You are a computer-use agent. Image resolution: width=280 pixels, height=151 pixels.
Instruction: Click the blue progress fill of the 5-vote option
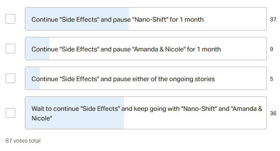[x=32, y=78]
